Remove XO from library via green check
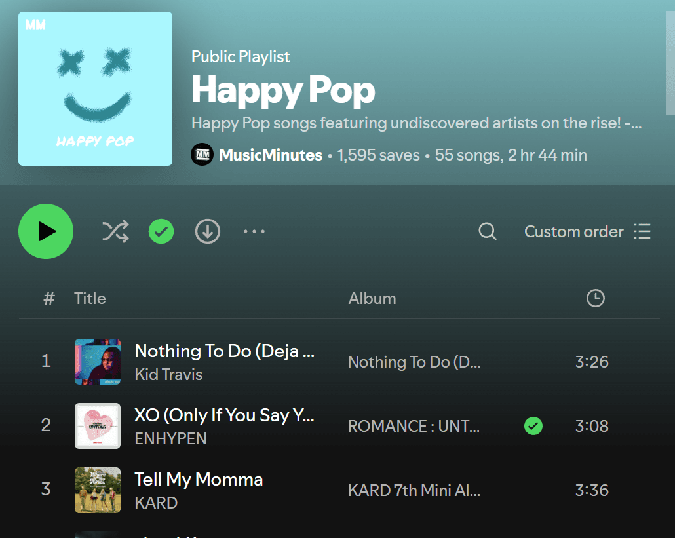 coord(533,426)
